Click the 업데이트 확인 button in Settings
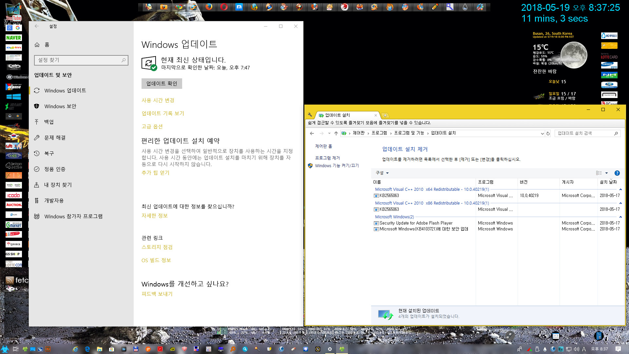 [162, 84]
